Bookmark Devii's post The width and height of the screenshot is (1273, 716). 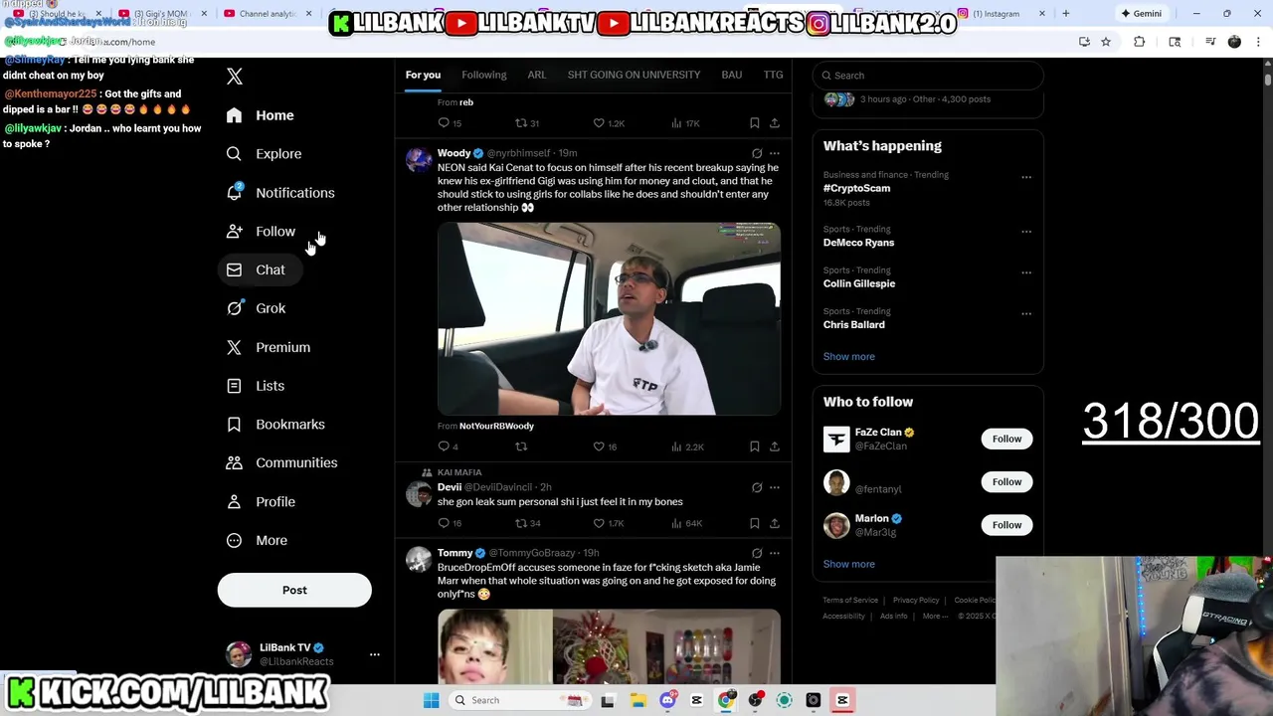coord(755,523)
